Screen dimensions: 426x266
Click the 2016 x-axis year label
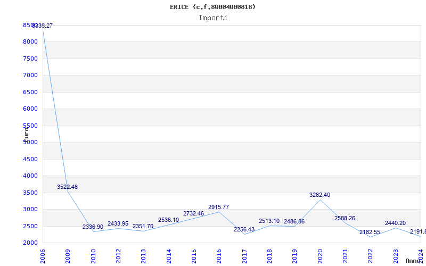219,256
